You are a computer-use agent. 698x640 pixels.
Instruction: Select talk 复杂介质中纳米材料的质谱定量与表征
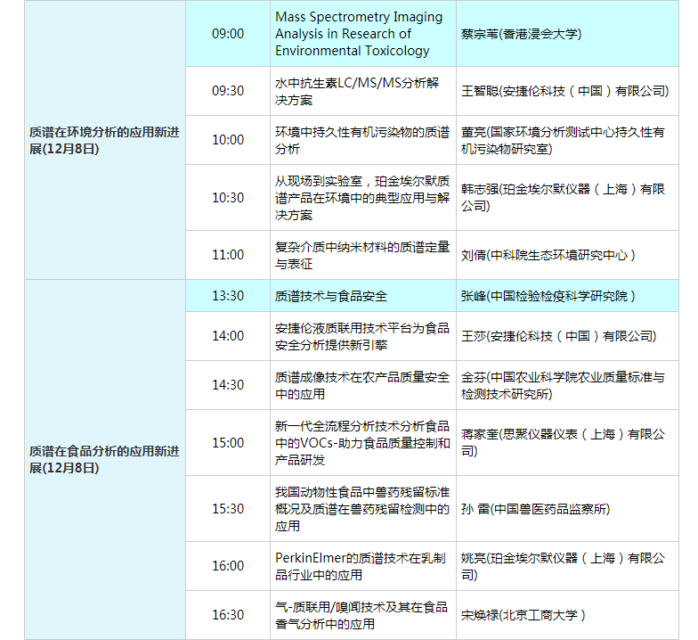[362, 255]
